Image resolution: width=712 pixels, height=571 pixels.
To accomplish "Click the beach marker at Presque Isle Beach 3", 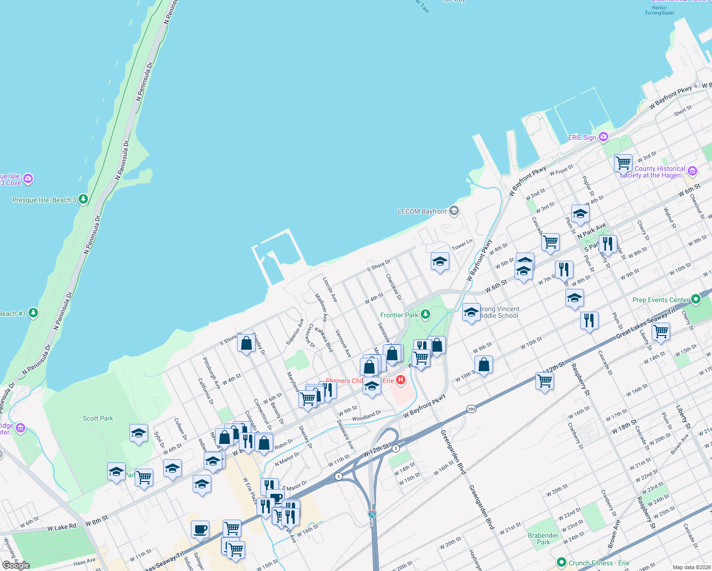I will (83, 199).
